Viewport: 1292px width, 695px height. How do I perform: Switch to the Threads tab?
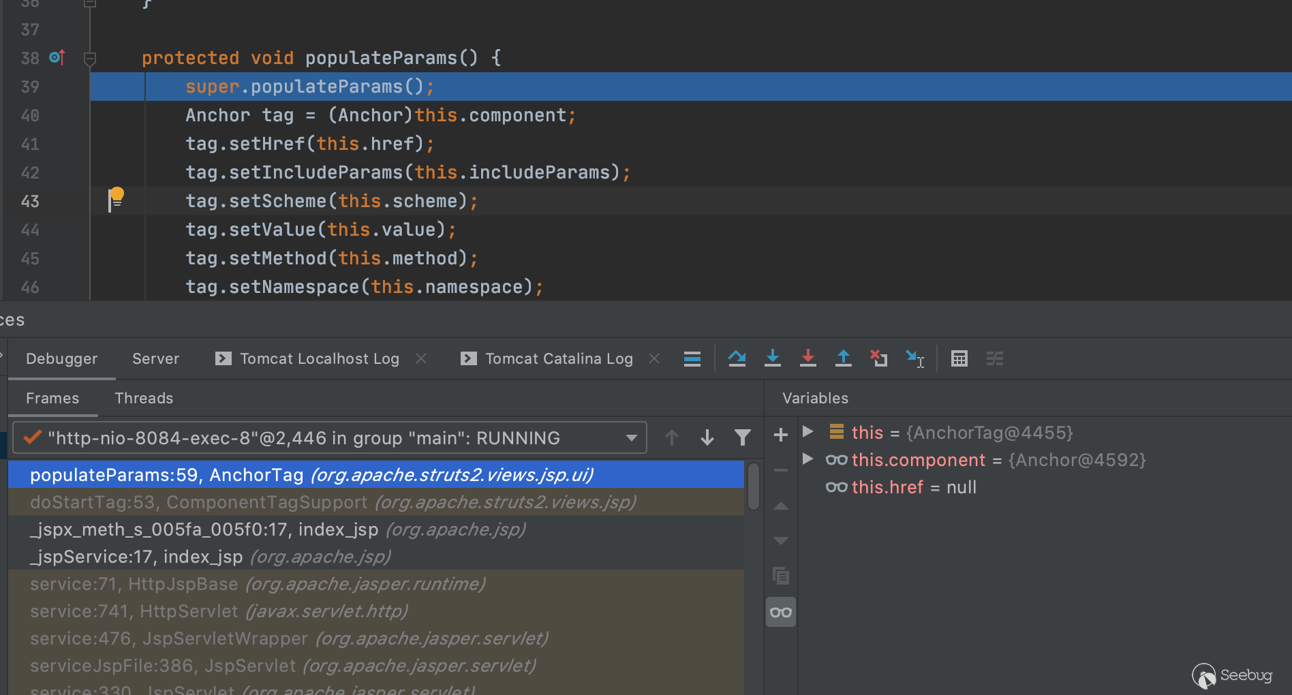tap(144, 398)
